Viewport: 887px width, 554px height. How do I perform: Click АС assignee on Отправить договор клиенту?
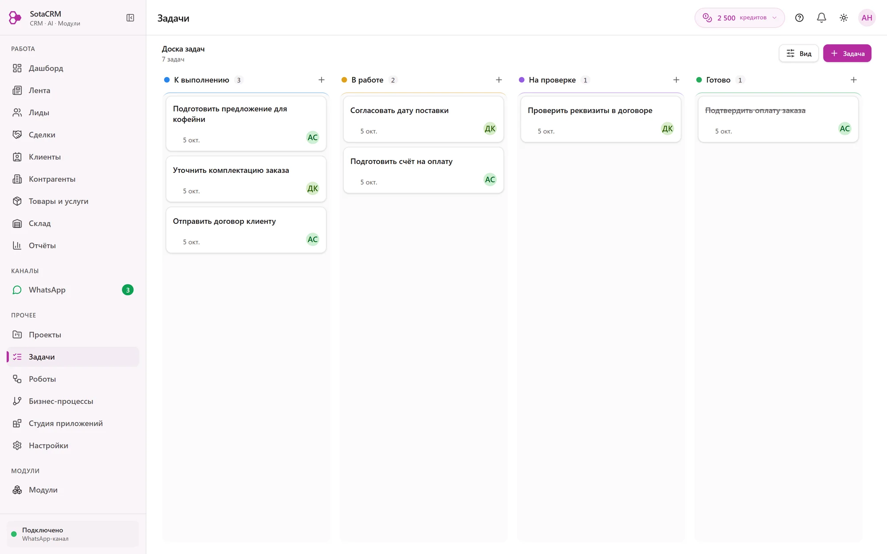coord(313,239)
